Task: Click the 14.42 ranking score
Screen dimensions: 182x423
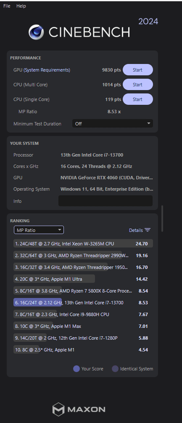Action: tap(142, 279)
